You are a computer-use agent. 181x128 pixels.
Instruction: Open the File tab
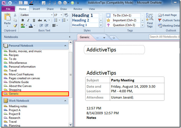tap(8, 9)
